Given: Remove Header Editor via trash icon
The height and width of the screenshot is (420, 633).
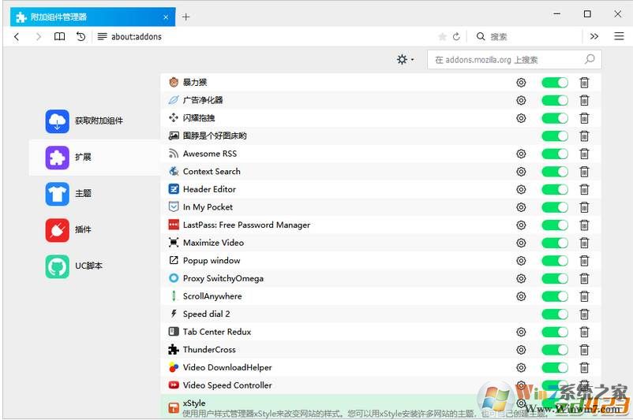Looking at the screenshot, I should pyautogui.click(x=584, y=189).
